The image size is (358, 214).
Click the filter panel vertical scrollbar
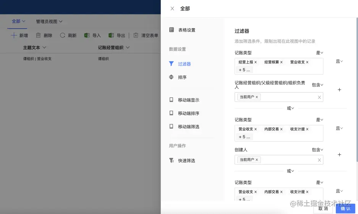(x=357, y=90)
